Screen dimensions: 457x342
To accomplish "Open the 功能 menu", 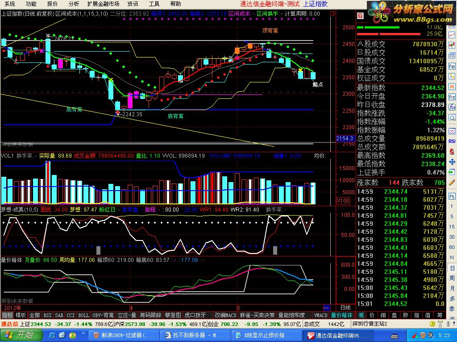I will [31, 4].
